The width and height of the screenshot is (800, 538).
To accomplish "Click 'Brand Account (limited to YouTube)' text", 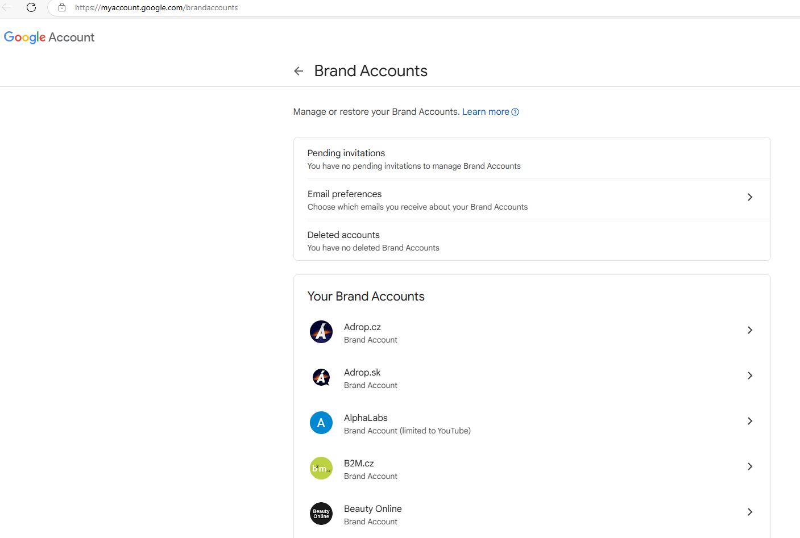I will [407, 431].
